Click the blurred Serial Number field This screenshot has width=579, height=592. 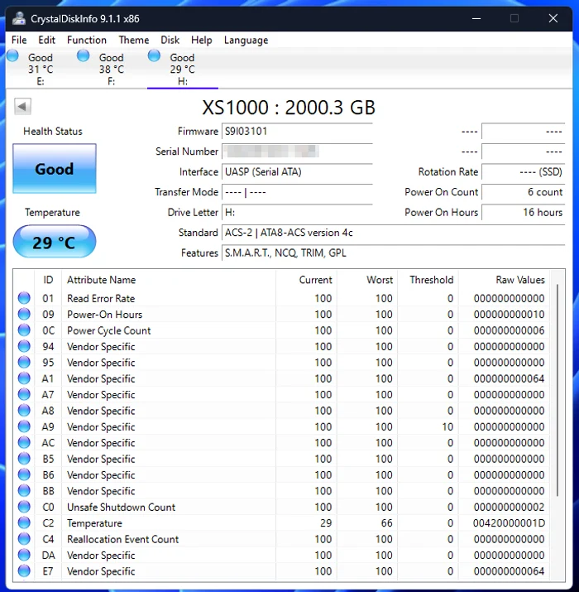pyautogui.click(x=297, y=152)
